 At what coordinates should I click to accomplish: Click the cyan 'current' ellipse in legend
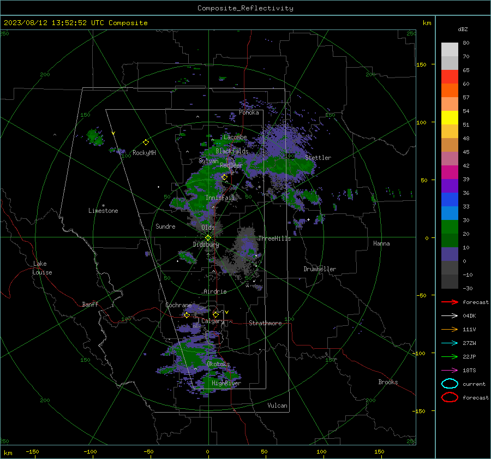click(450, 384)
